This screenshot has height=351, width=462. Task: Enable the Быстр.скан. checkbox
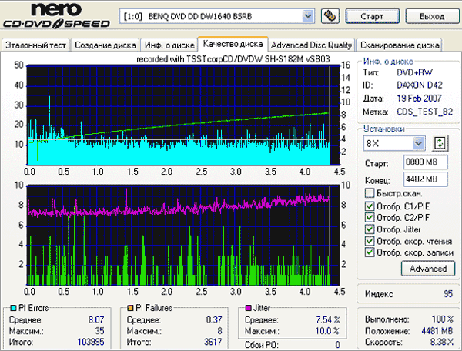370,193
